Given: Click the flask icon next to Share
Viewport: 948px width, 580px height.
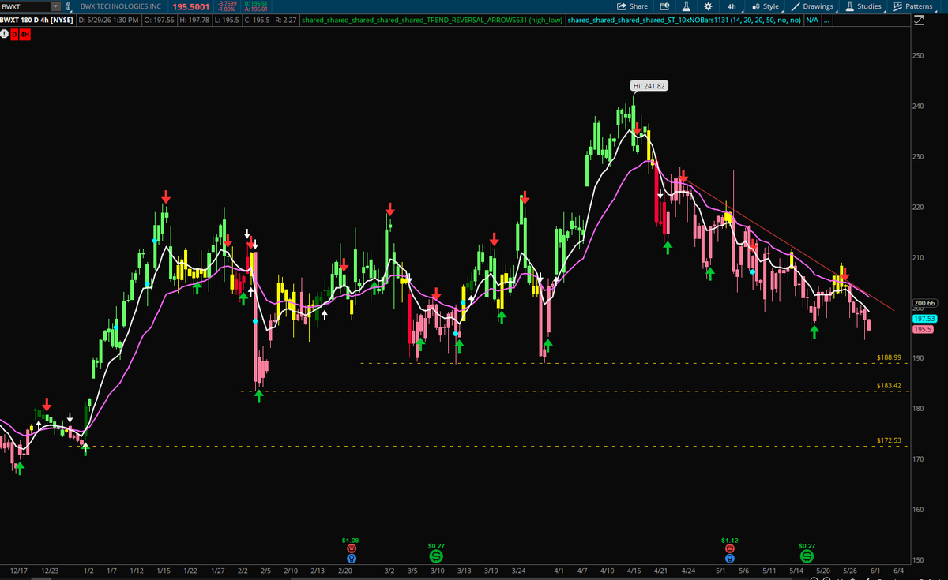Looking at the screenshot, I should click(687, 6).
